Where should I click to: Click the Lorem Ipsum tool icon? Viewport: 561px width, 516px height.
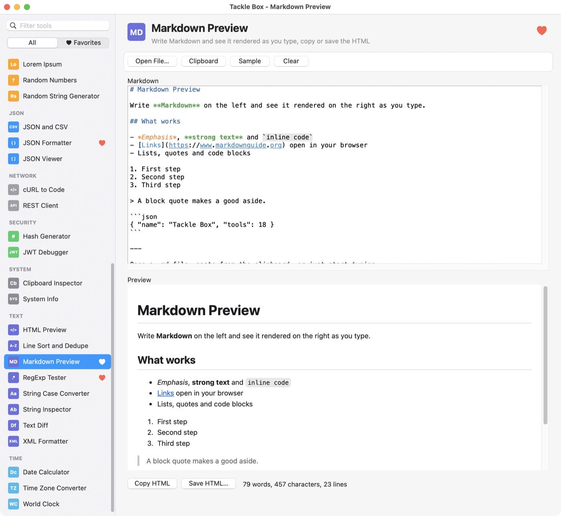point(13,64)
